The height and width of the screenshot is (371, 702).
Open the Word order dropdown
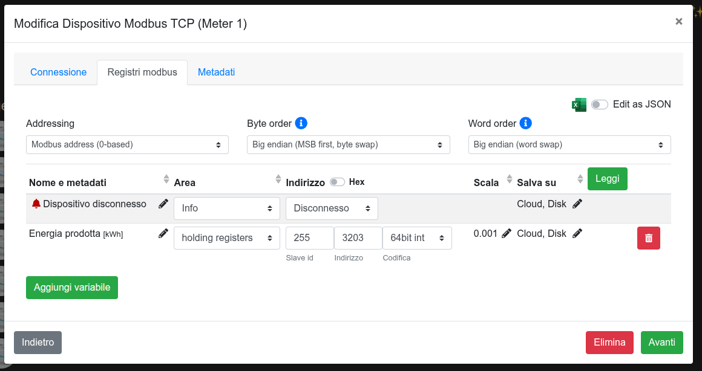[569, 145]
